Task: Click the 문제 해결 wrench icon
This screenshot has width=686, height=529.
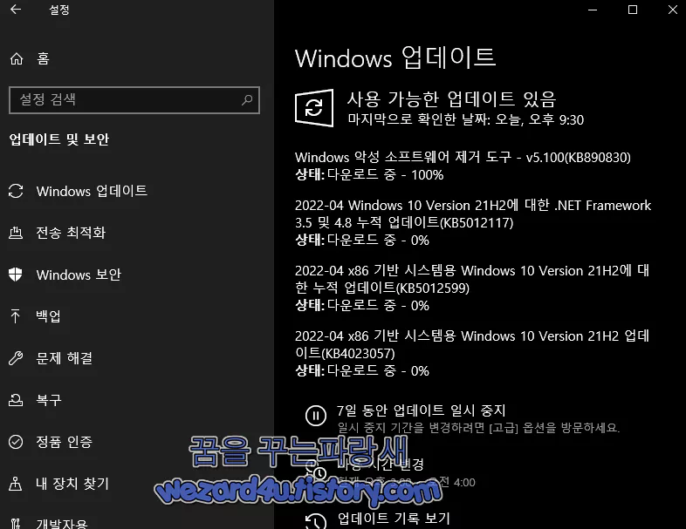Action: point(16,358)
